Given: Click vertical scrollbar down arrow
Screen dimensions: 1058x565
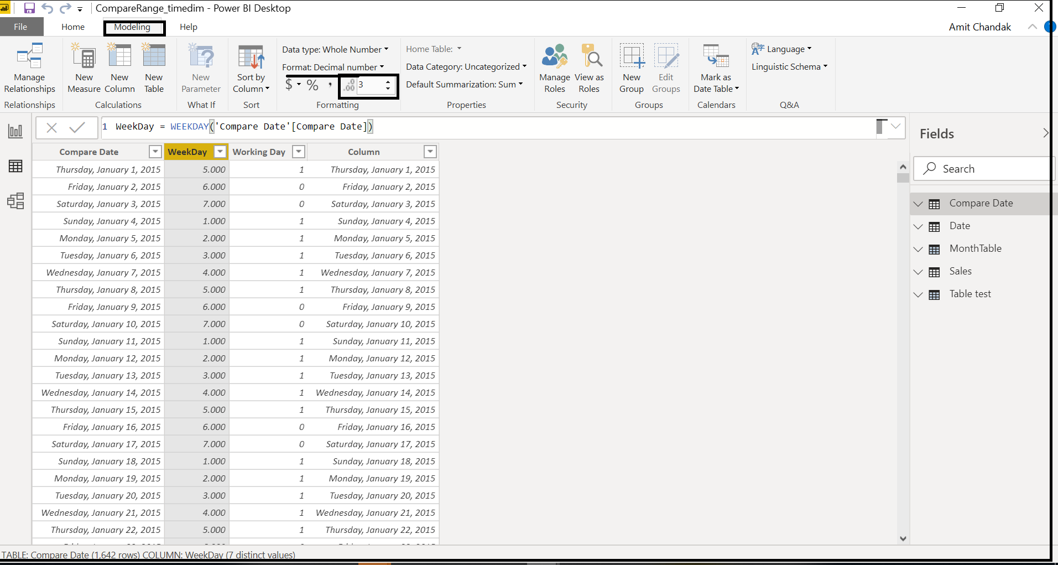Looking at the screenshot, I should coord(903,538).
